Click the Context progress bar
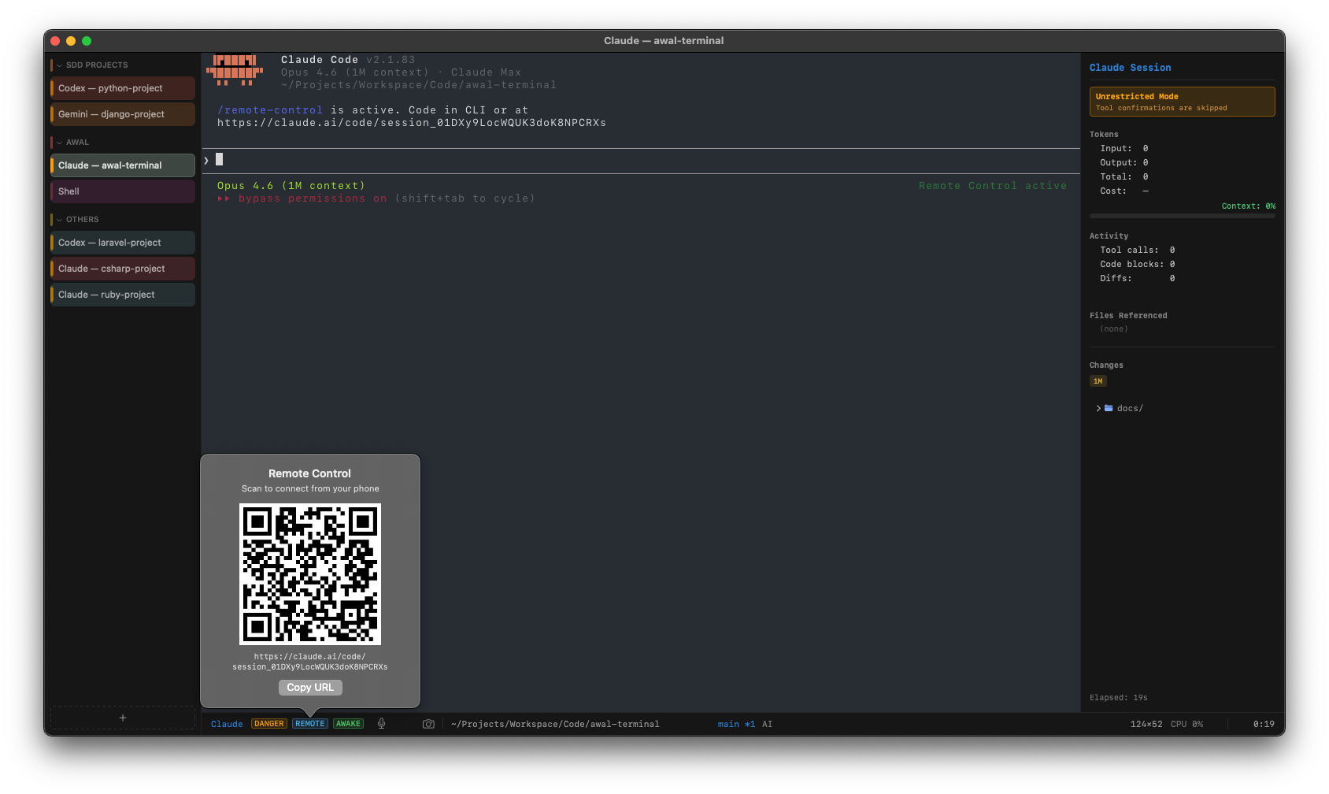This screenshot has height=794, width=1329. click(1182, 215)
